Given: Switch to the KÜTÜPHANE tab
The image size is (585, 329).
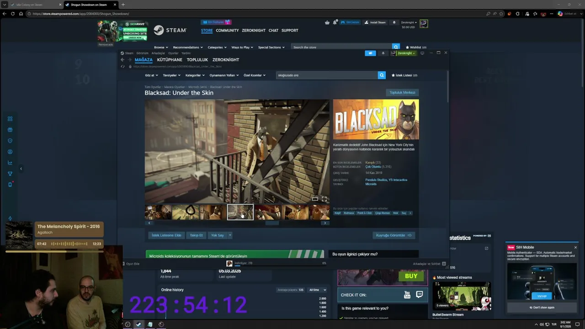Looking at the screenshot, I should click(170, 60).
